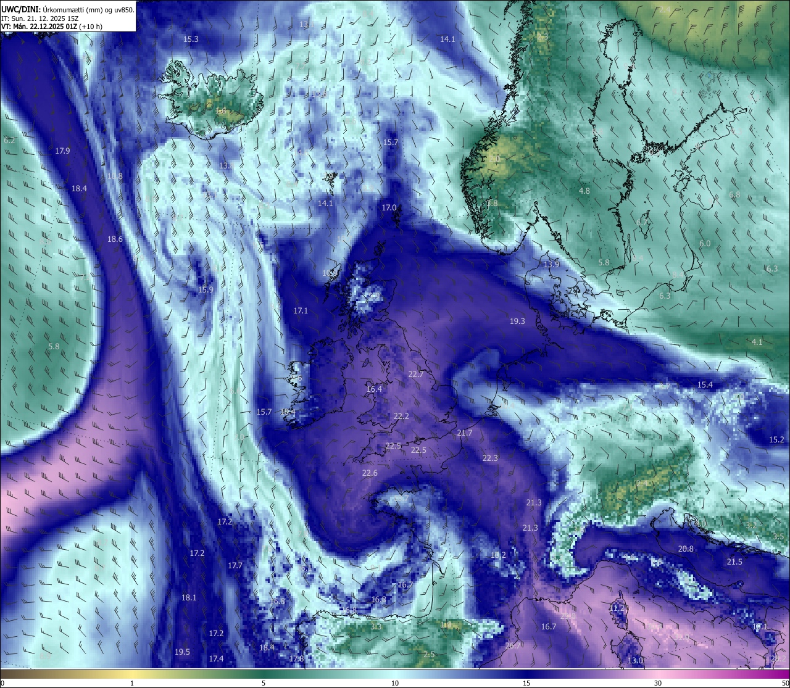Click the colorbar tick label 30
Viewport: 790px width, 688px height.
coord(658,683)
